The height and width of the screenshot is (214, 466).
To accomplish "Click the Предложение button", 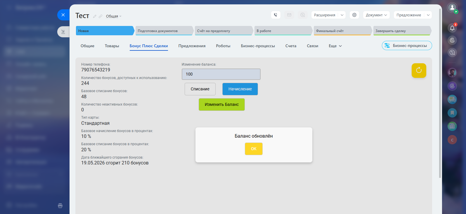I will coord(409,15).
